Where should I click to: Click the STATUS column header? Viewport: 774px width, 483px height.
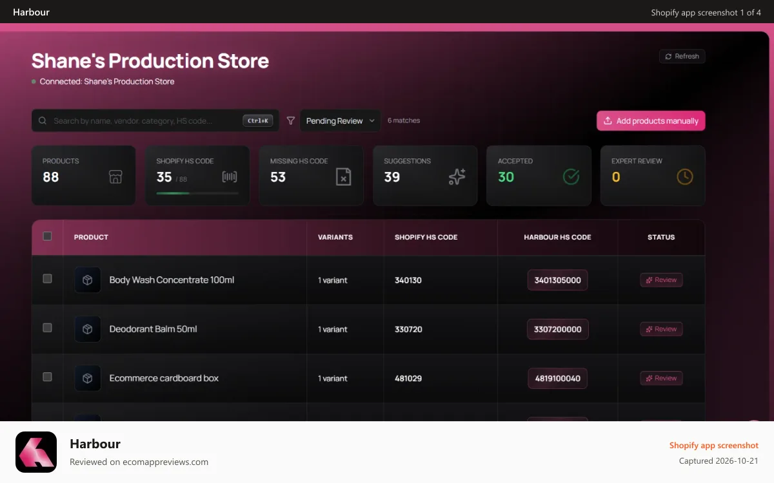661,237
